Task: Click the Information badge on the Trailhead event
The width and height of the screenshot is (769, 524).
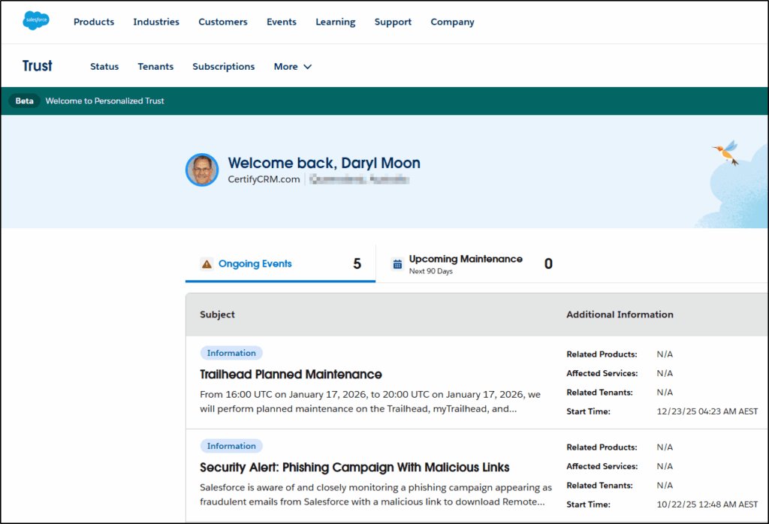Action: [x=231, y=352]
